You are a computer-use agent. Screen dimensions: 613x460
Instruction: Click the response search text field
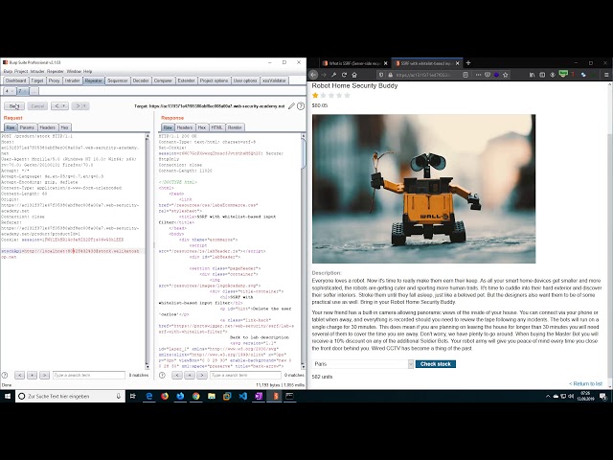tap(245, 375)
